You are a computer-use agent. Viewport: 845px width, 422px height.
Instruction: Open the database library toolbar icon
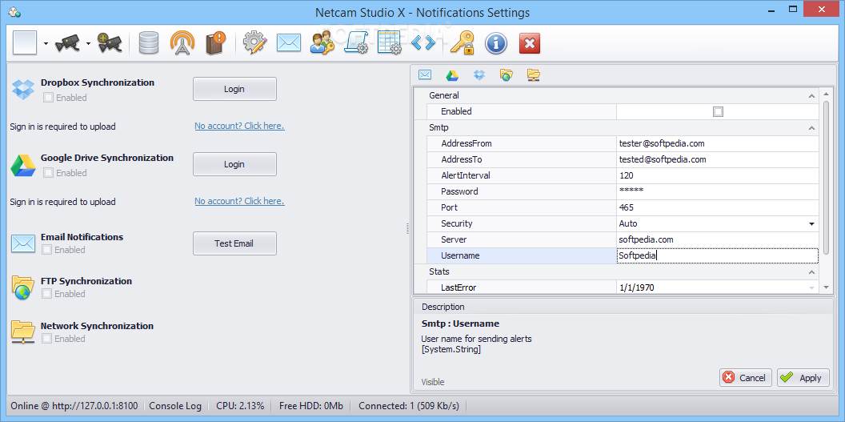coord(148,42)
